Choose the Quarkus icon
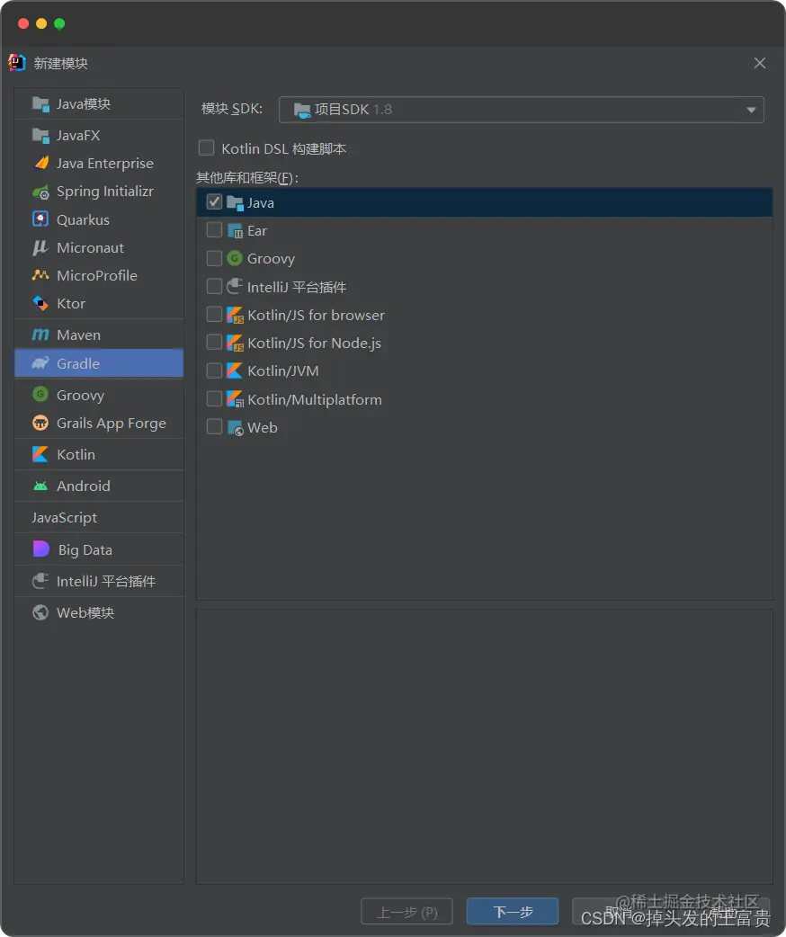The width and height of the screenshot is (786, 937). click(x=40, y=219)
